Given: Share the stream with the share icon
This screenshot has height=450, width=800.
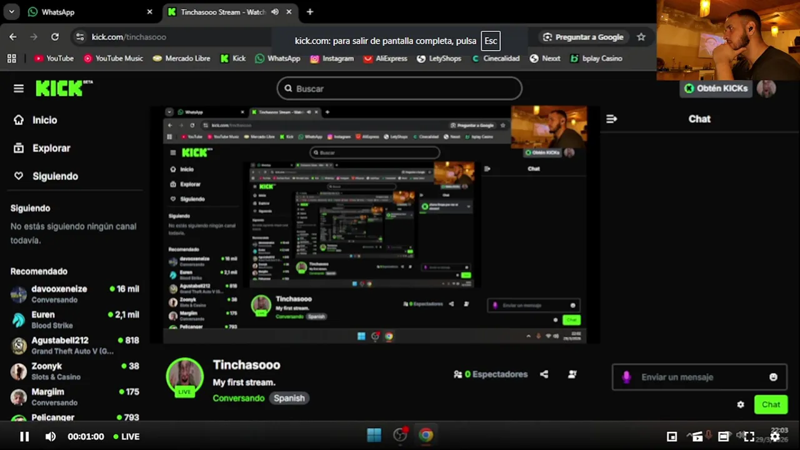Looking at the screenshot, I should 544,374.
